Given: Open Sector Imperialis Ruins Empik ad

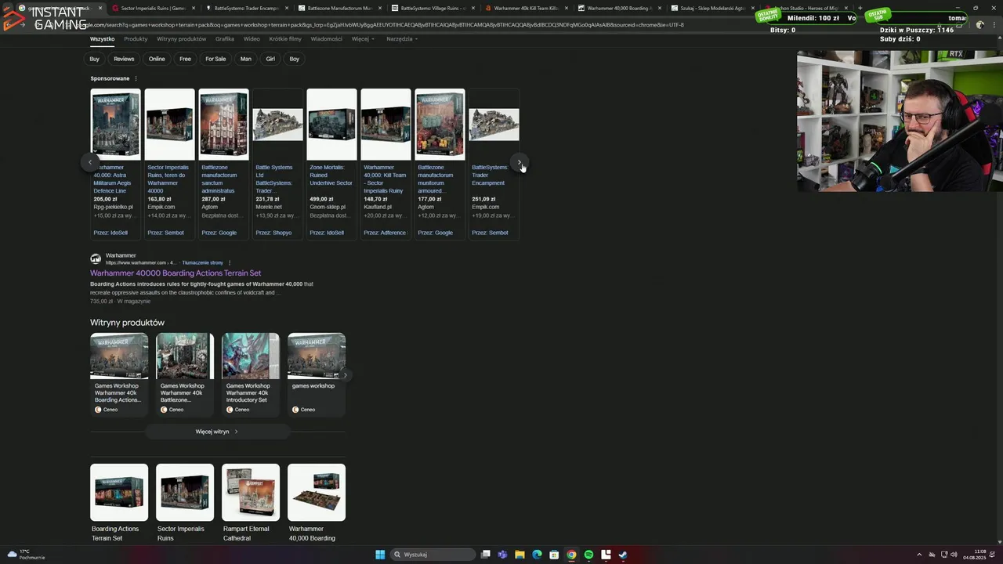Looking at the screenshot, I should [169, 164].
